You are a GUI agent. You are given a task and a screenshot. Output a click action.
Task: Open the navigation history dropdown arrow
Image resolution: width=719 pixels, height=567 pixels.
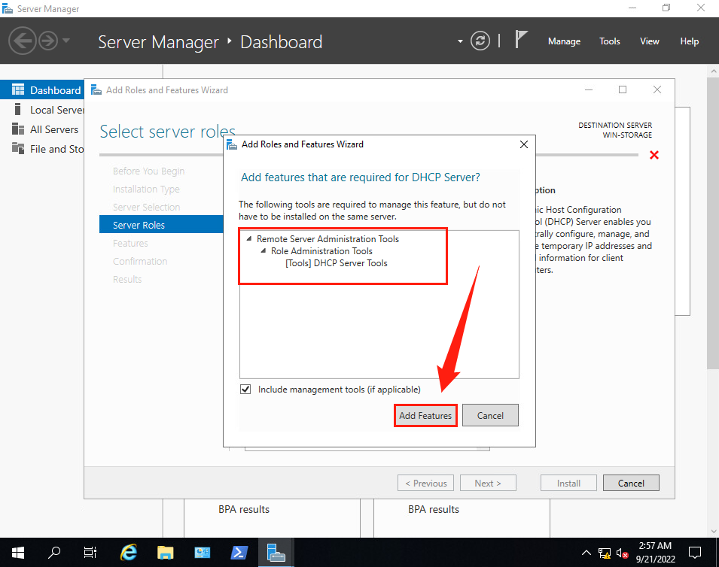66,41
